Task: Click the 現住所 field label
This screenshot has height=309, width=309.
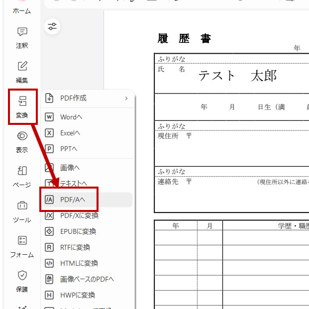Action: pos(168,136)
